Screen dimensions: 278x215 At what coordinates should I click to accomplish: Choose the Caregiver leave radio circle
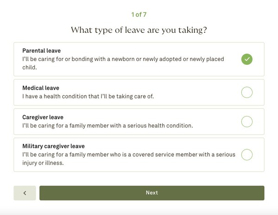[x=247, y=122]
